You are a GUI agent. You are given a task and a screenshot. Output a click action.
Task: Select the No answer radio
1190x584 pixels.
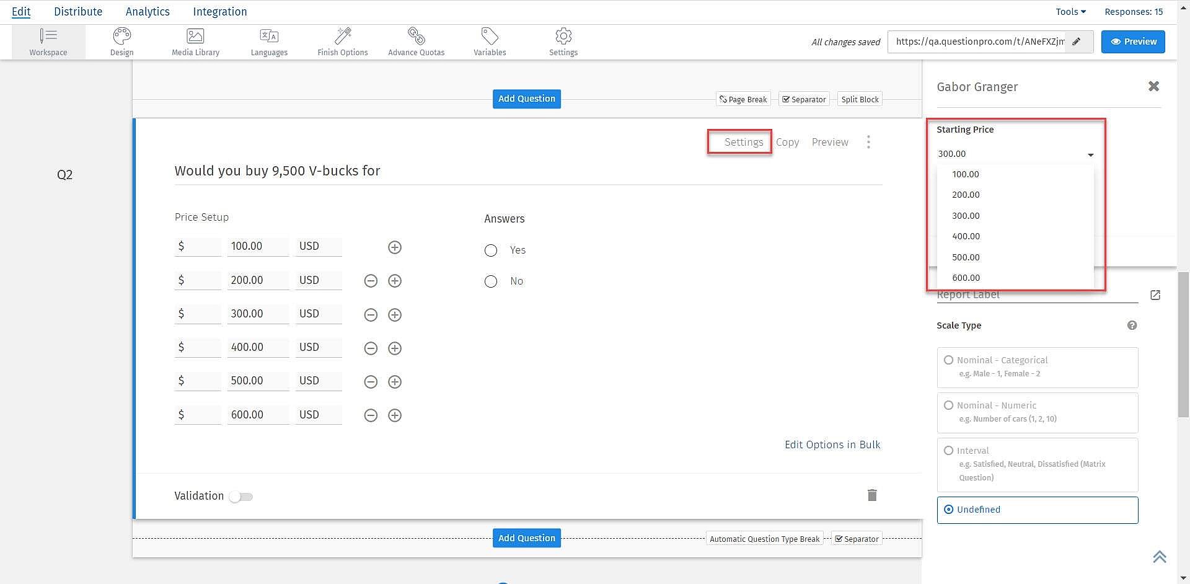click(x=491, y=281)
